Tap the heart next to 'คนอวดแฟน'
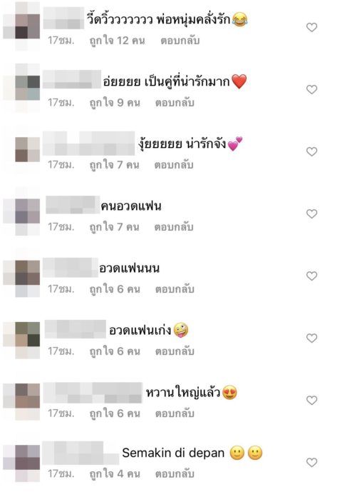337x497 pixels. (312, 214)
